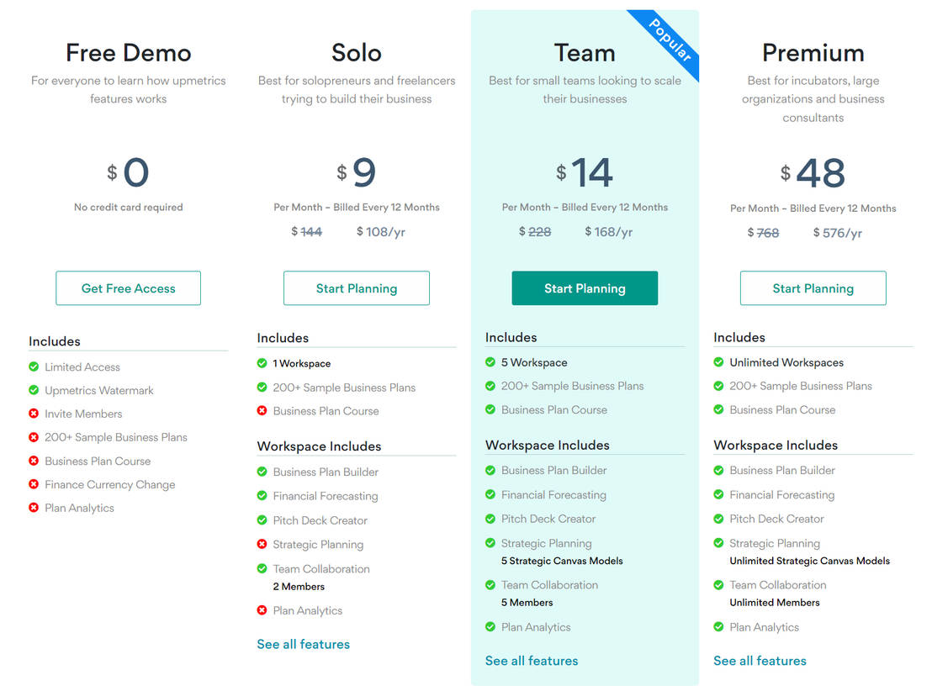Click the $48 Premium monthly price

click(x=813, y=173)
